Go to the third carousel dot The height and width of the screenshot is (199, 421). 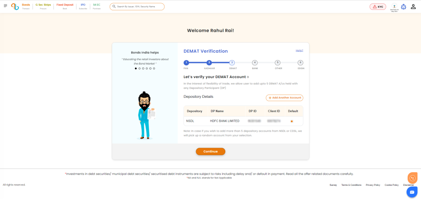tap(143, 69)
